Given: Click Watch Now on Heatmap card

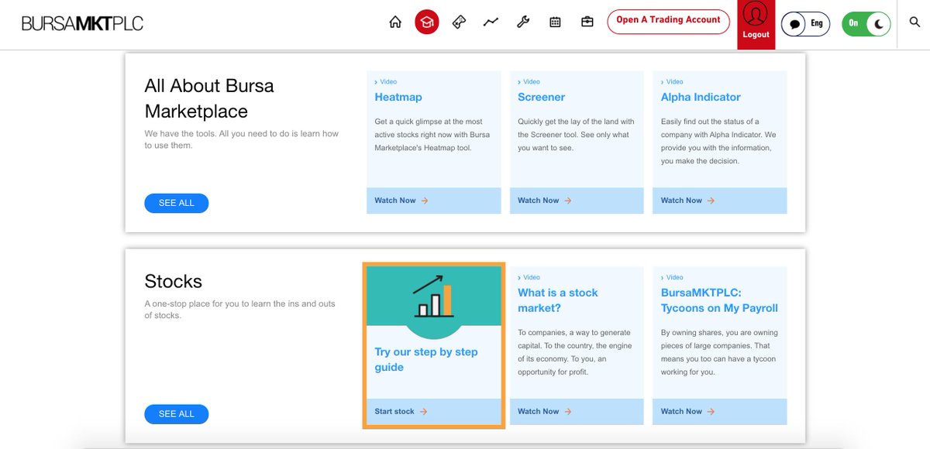Looking at the screenshot, I should coord(401,201).
